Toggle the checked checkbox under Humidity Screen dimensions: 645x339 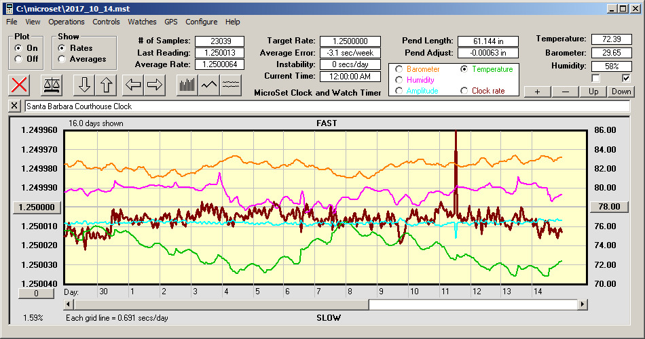[x=626, y=78]
